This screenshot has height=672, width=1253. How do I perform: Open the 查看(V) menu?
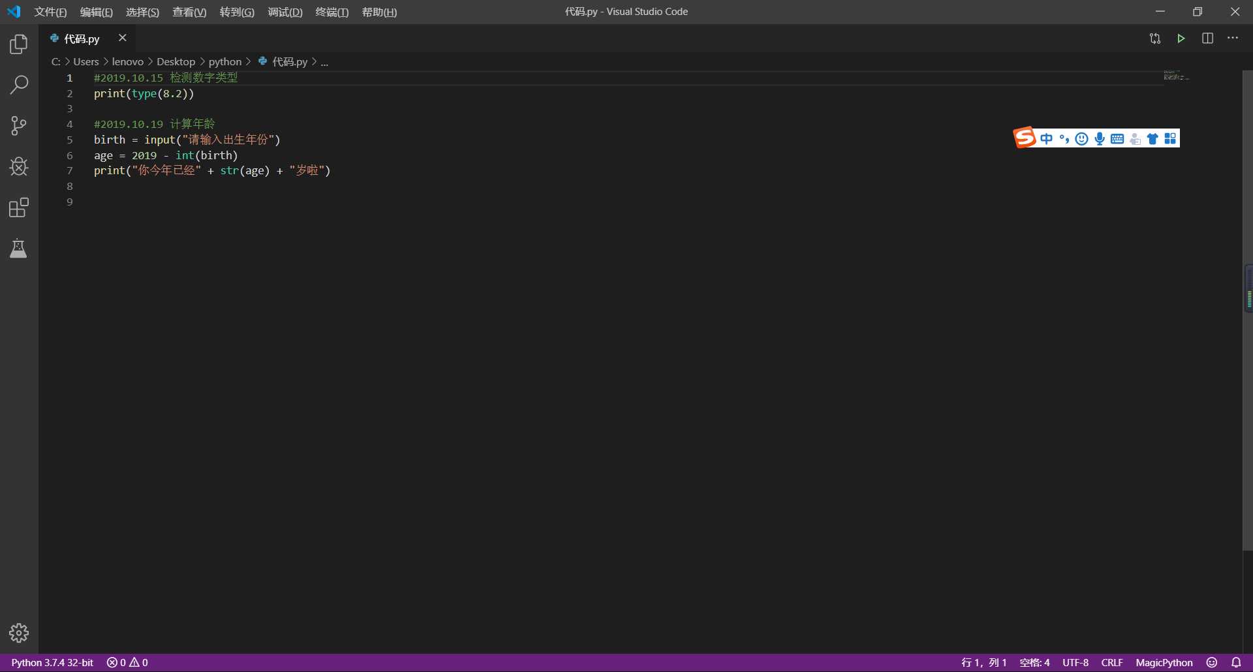(x=189, y=12)
